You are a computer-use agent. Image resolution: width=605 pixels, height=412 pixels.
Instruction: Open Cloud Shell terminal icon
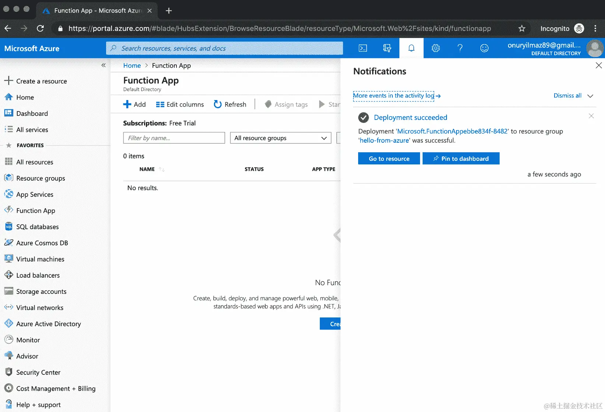[363, 48]
